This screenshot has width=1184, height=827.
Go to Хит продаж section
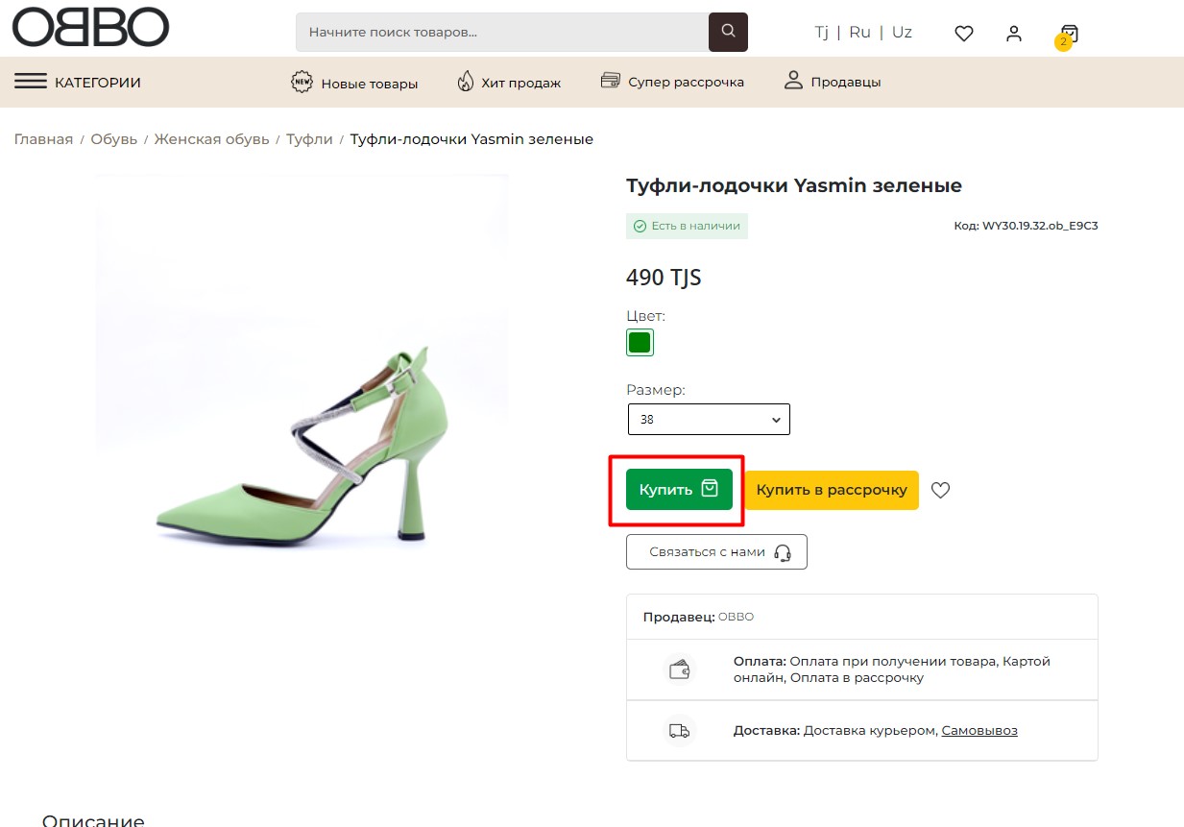[508, 83]
